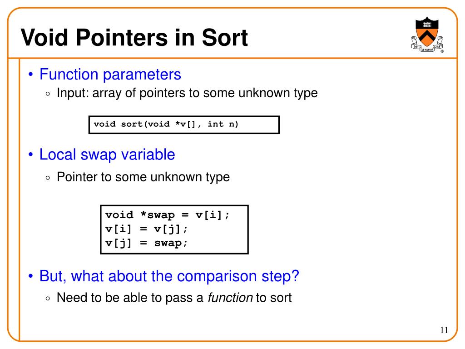Click the slide number 11

[x=444, y=330]
